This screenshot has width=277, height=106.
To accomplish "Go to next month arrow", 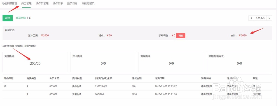I will coord(269,18).
